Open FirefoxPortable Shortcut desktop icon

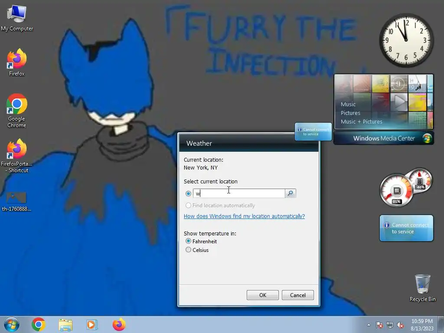click(x=17, y=156)
